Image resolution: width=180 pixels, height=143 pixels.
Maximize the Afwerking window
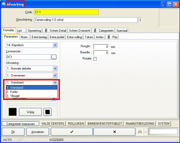(170, 4)
